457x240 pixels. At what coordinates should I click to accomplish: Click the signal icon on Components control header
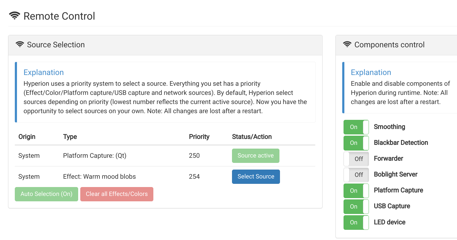347,44
